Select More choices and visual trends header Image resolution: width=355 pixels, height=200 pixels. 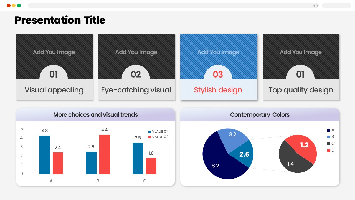pos(95,115)
